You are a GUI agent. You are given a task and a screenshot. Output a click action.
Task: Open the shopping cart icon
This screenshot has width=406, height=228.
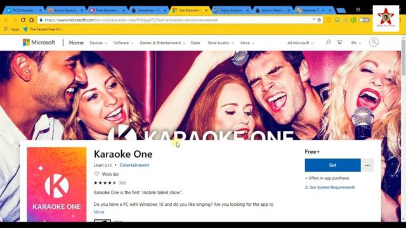pyautogui.click(x=339, y=42)
